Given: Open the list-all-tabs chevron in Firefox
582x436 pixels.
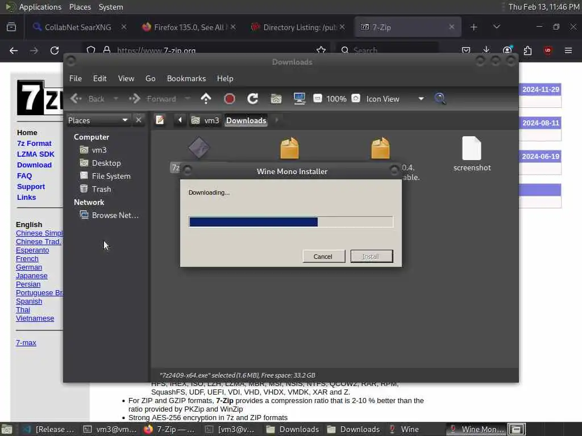Looking at the screenshot, I should [497, 27].
